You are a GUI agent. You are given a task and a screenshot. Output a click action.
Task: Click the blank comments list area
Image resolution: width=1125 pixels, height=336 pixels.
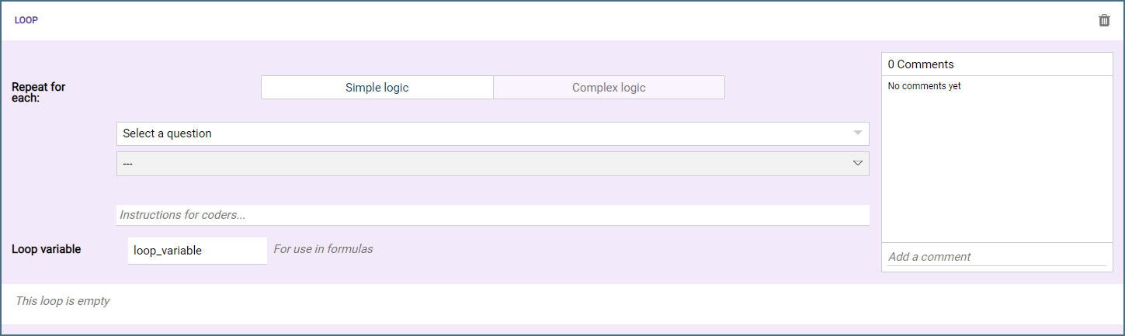coord(996,171)
